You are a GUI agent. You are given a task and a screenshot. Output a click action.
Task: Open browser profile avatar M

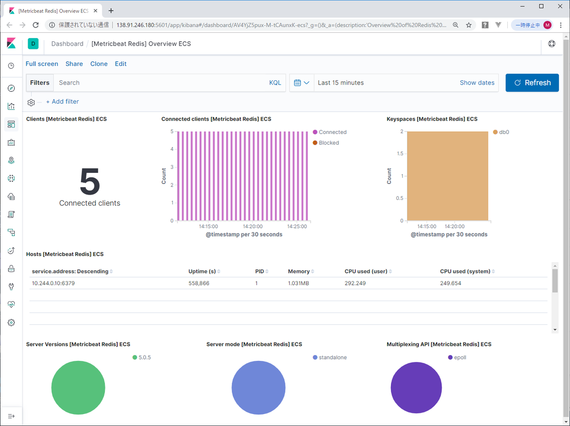point(548,25)
